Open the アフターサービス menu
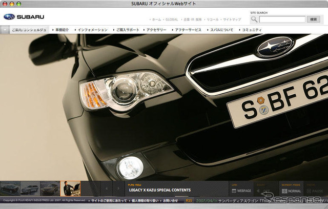This screenshot has height=209, width=328. coord(188,30)
